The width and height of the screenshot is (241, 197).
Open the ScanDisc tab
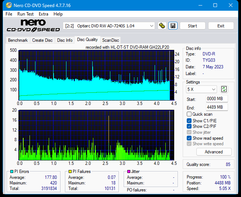(x=110, y=40)
